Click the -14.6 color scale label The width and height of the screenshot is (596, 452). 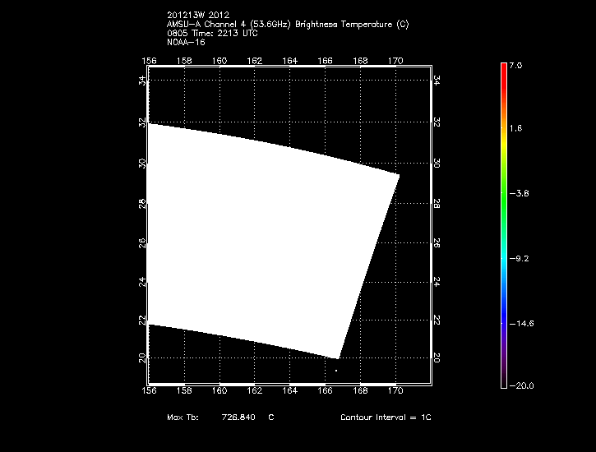pos(520,324)
